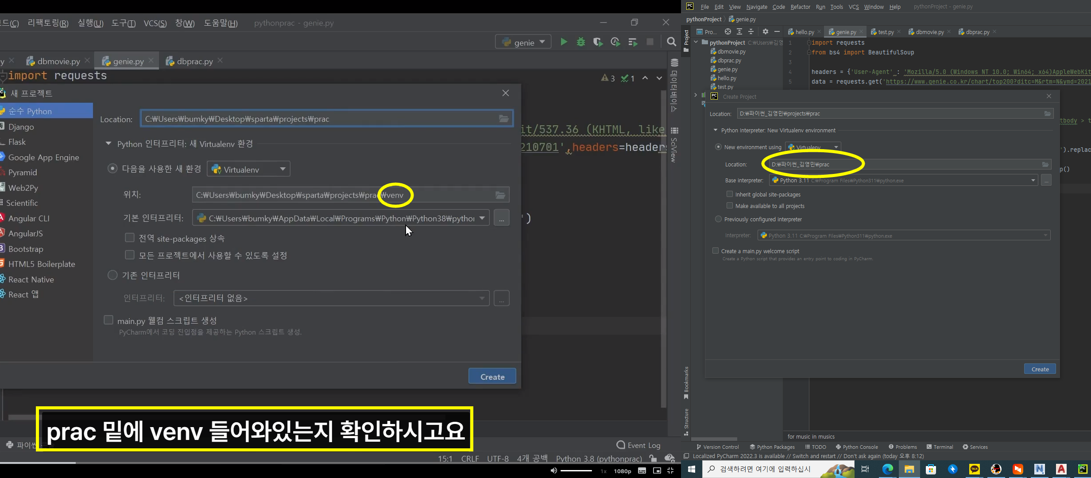Click the video volume speaker icon
The width and height of the screenshot is (1091, 478).
click(x=553, y=470)
